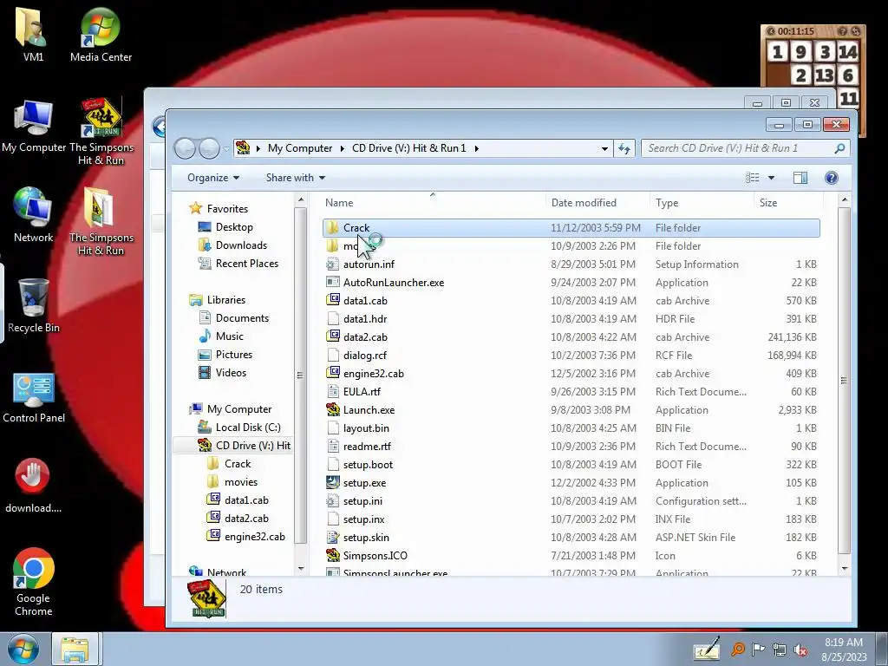
Task: Click the Windows Start orb
Action: click(x=23, y=649)
